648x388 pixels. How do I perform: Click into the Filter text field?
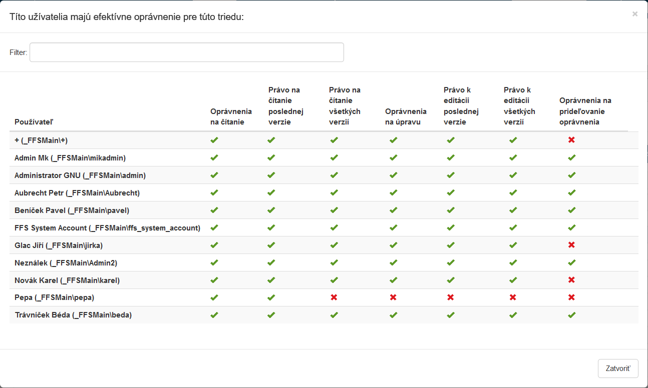tap(186, 52)
